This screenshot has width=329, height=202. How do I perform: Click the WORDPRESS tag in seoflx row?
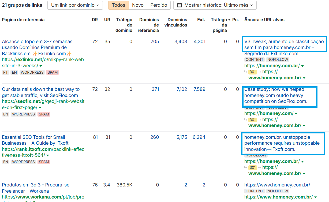coord(24,114)
